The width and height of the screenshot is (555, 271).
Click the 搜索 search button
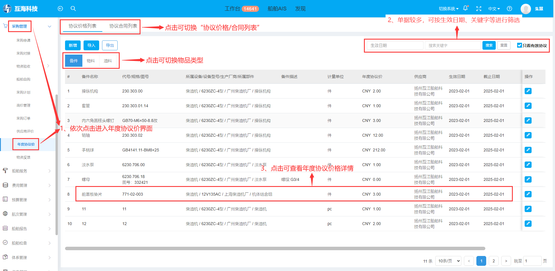489,45
